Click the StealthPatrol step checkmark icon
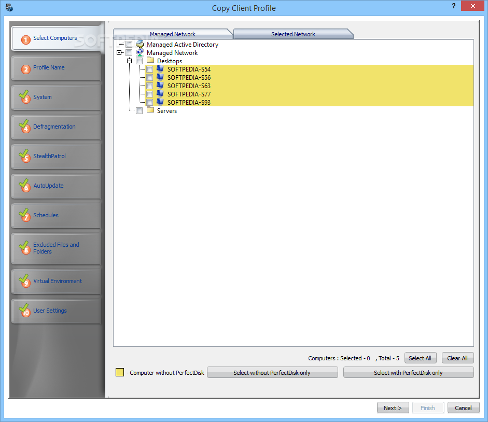This screenshot has height=422, width=488. (x=24, y=156)
